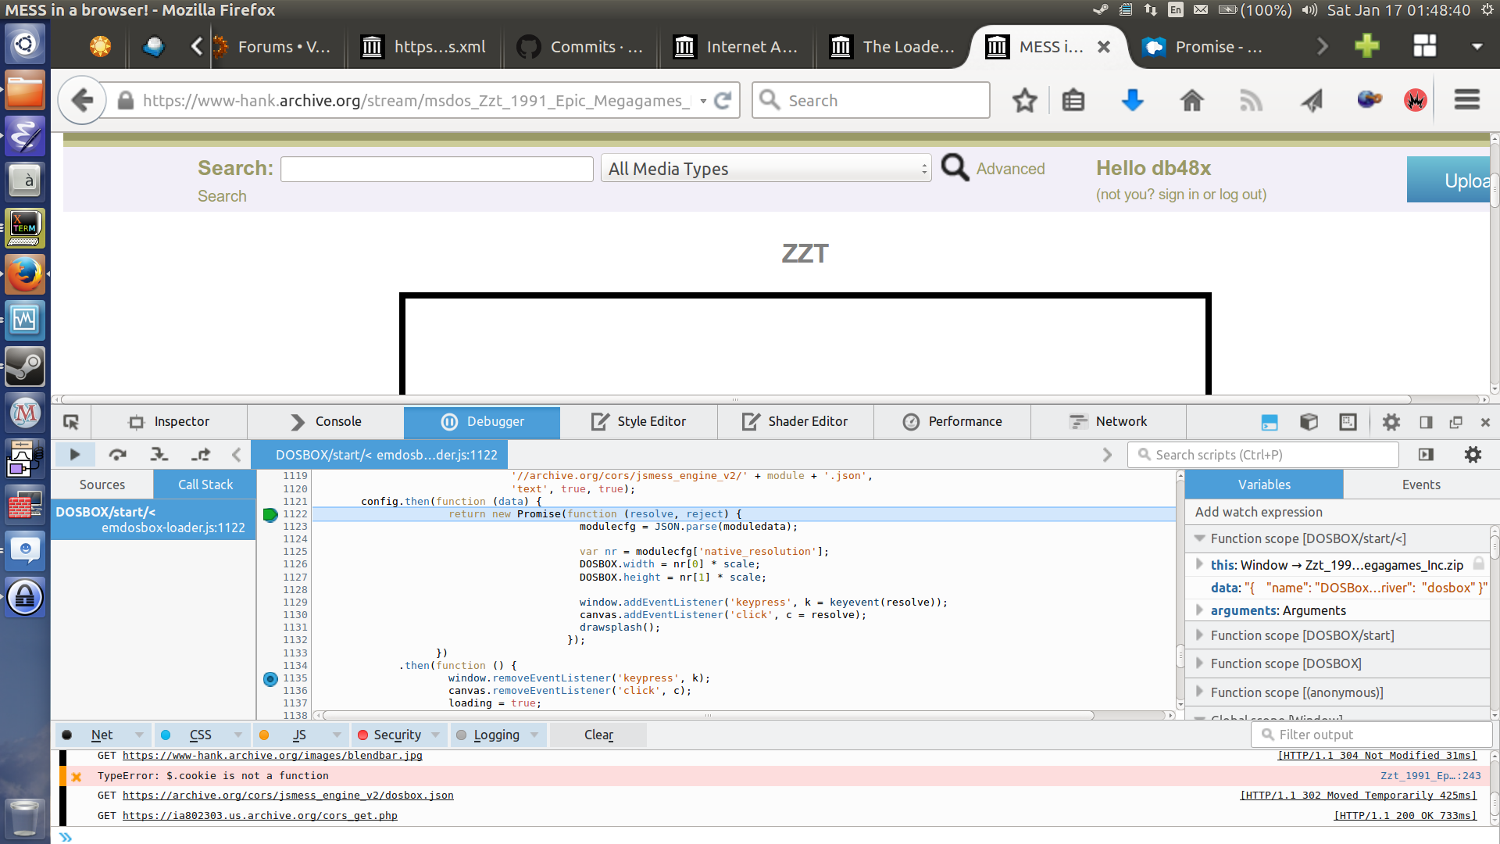
Task: Expand Function scope [DOSBOX]
Action: pos(1199,663)
